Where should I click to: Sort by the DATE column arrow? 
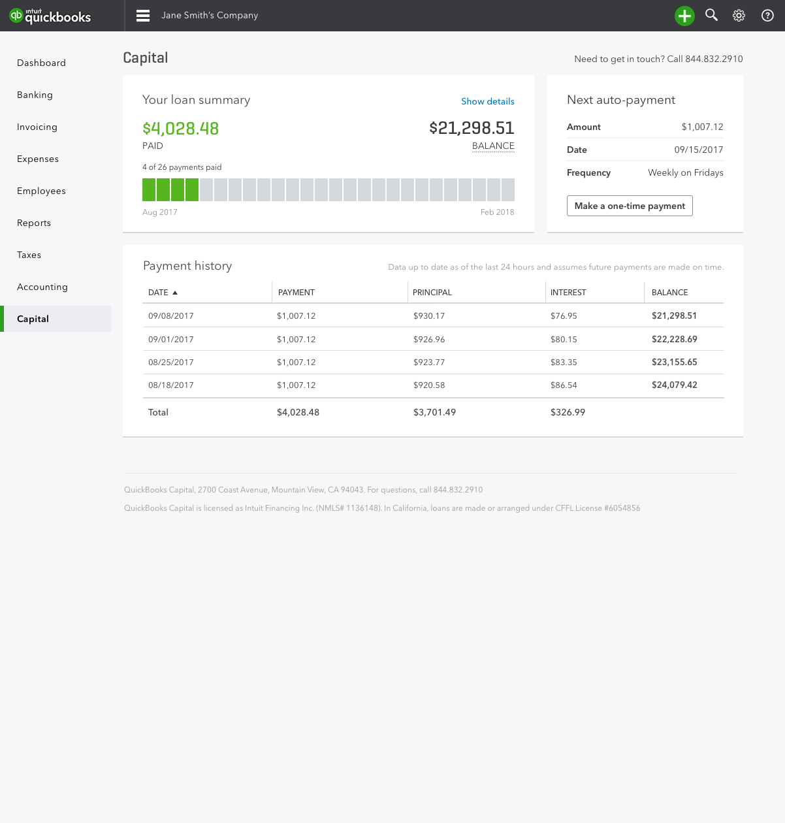click(175, 293)
